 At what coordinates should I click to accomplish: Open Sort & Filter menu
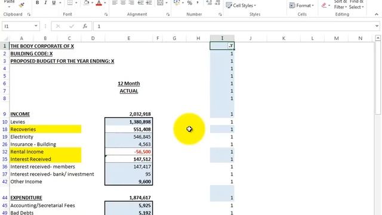[x=340, y=4]
